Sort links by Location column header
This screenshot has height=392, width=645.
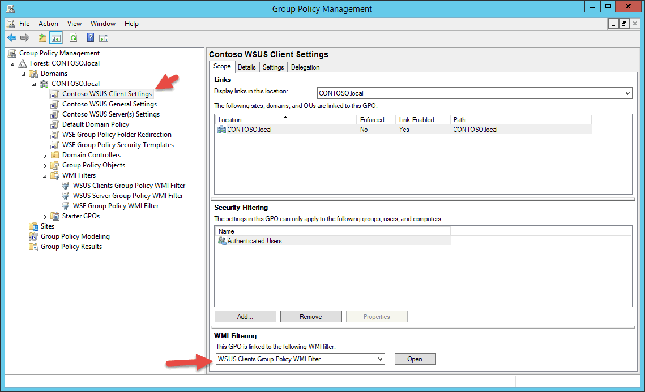click(285, 119)
